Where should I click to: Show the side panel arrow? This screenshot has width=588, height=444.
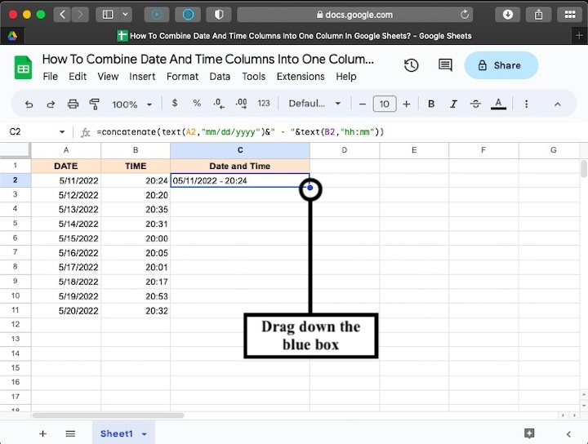coord(568,434)
